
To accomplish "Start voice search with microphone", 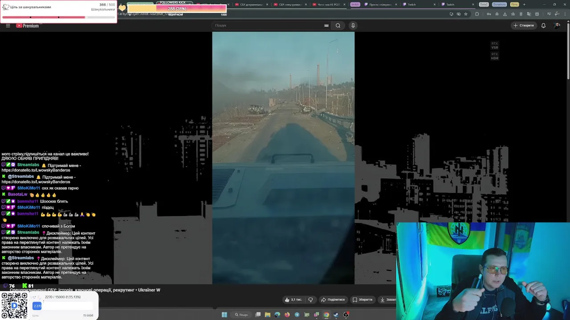I will pyautogui.click(x=353, y=25).
